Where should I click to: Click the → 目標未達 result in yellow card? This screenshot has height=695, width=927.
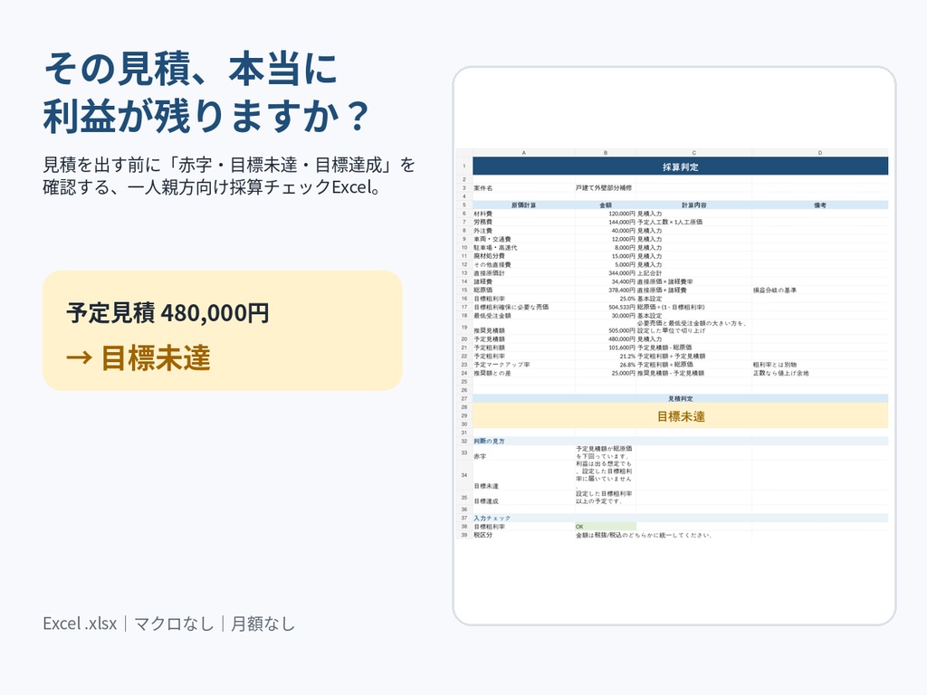pyautogui.click(x=139, y=357)
